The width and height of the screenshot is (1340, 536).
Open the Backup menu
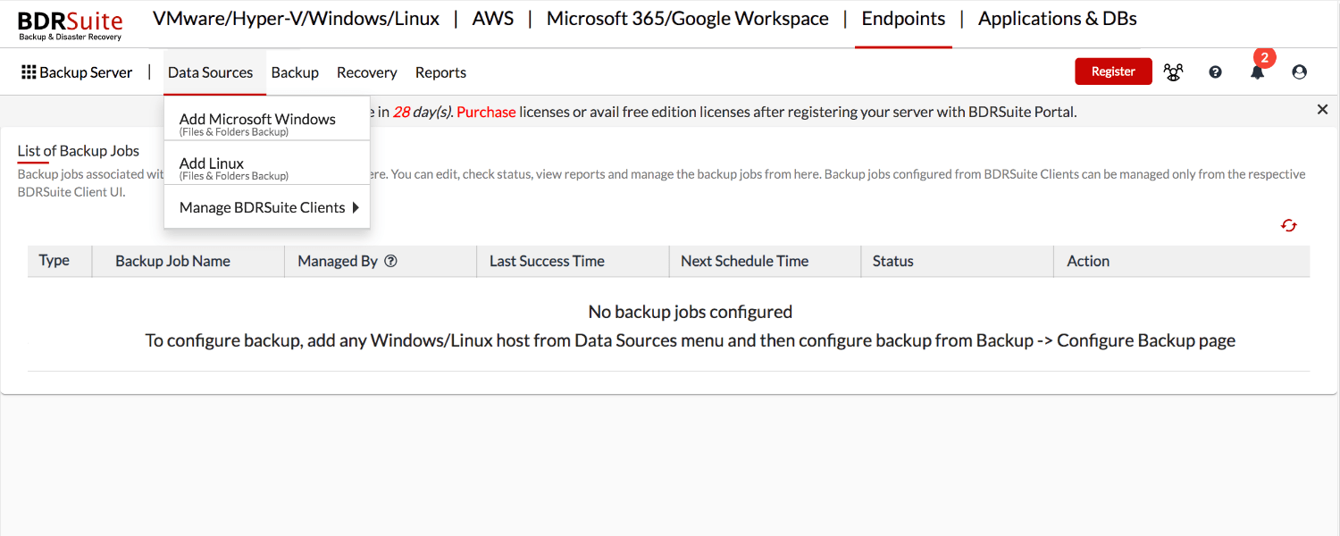(295, 72)
